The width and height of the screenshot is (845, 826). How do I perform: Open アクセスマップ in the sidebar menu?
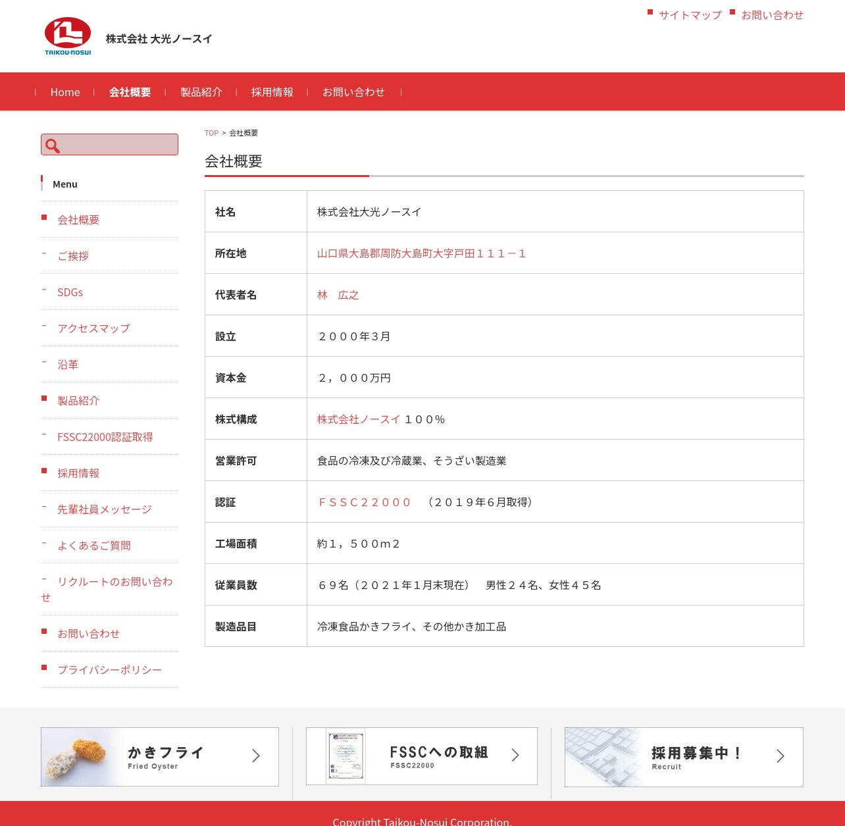pyautogui.click(x=93, y=328)
